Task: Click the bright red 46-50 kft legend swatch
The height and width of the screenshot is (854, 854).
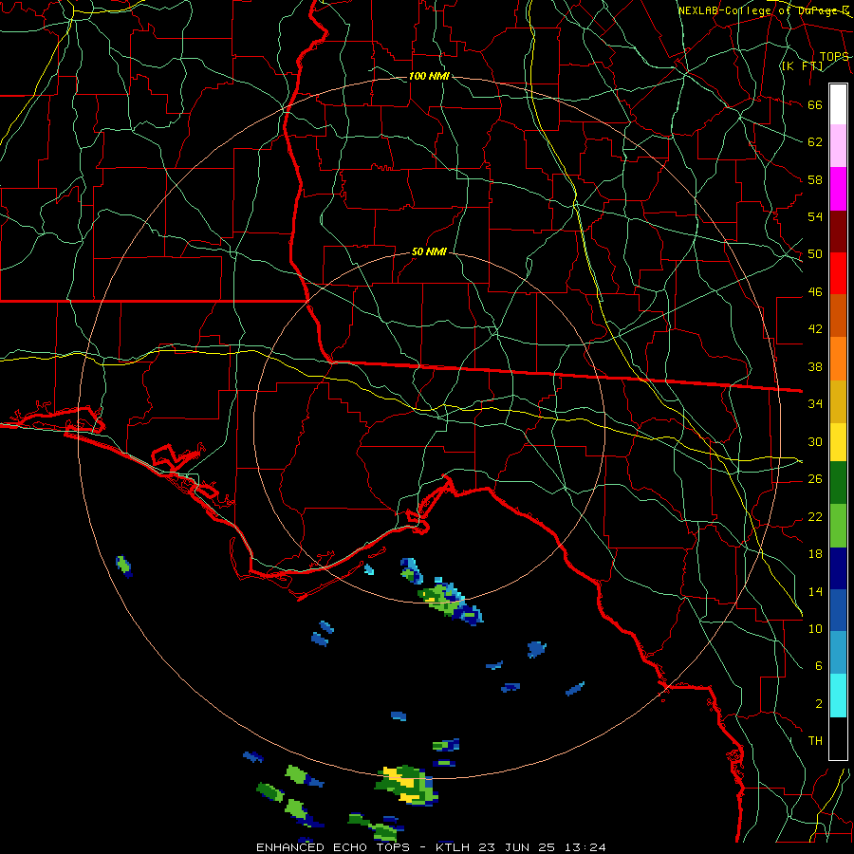Action: 838,273
